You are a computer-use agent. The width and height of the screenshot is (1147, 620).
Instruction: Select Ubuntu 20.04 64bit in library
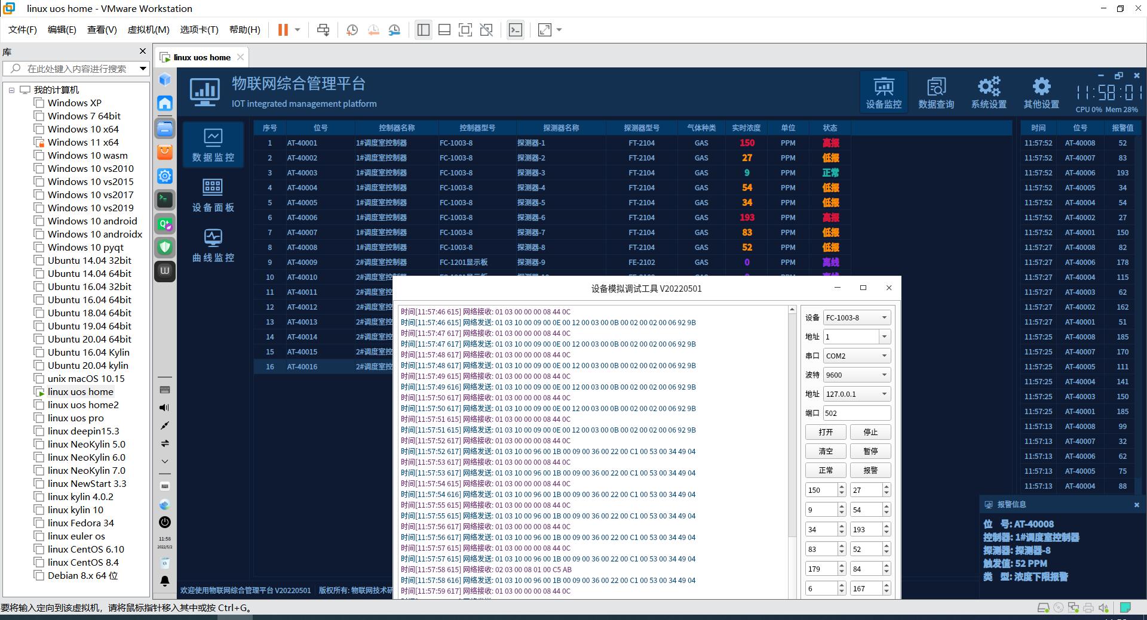(89, 339)
